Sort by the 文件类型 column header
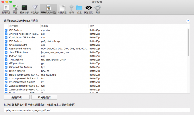The image size is (194, 115). [x=24, y=26]
